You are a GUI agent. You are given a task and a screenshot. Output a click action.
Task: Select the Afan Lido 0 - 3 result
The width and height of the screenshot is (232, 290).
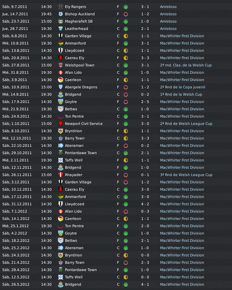[x=145, y=211]
